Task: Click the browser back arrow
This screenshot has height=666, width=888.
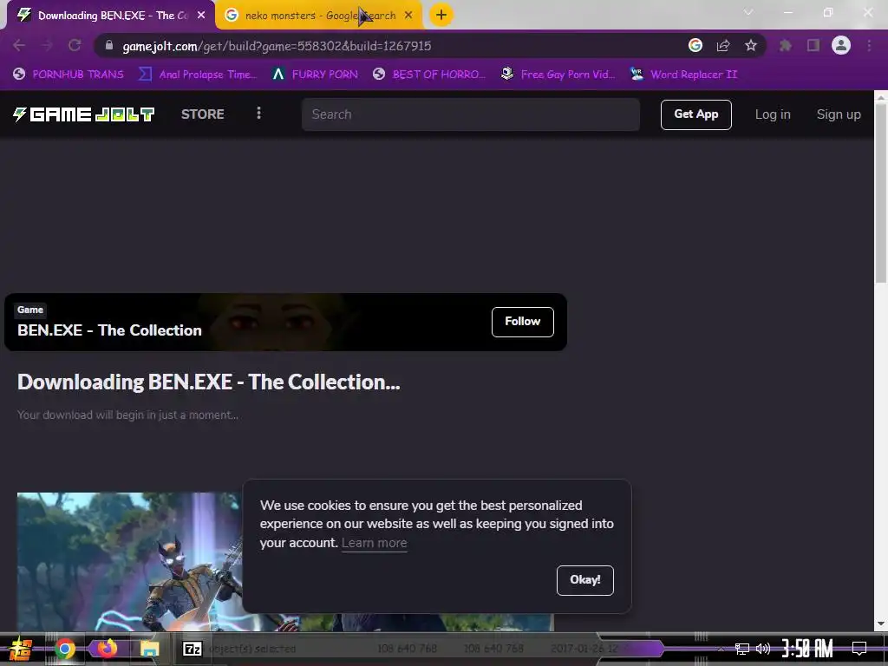Action: [19, 45]
